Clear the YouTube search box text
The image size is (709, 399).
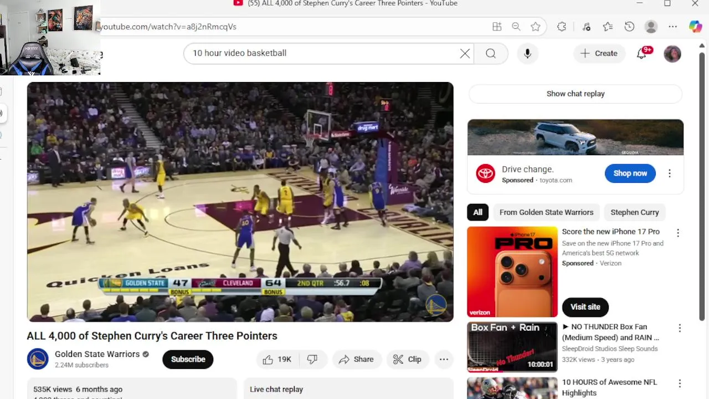pyautogui.click(x=465, y=53)
